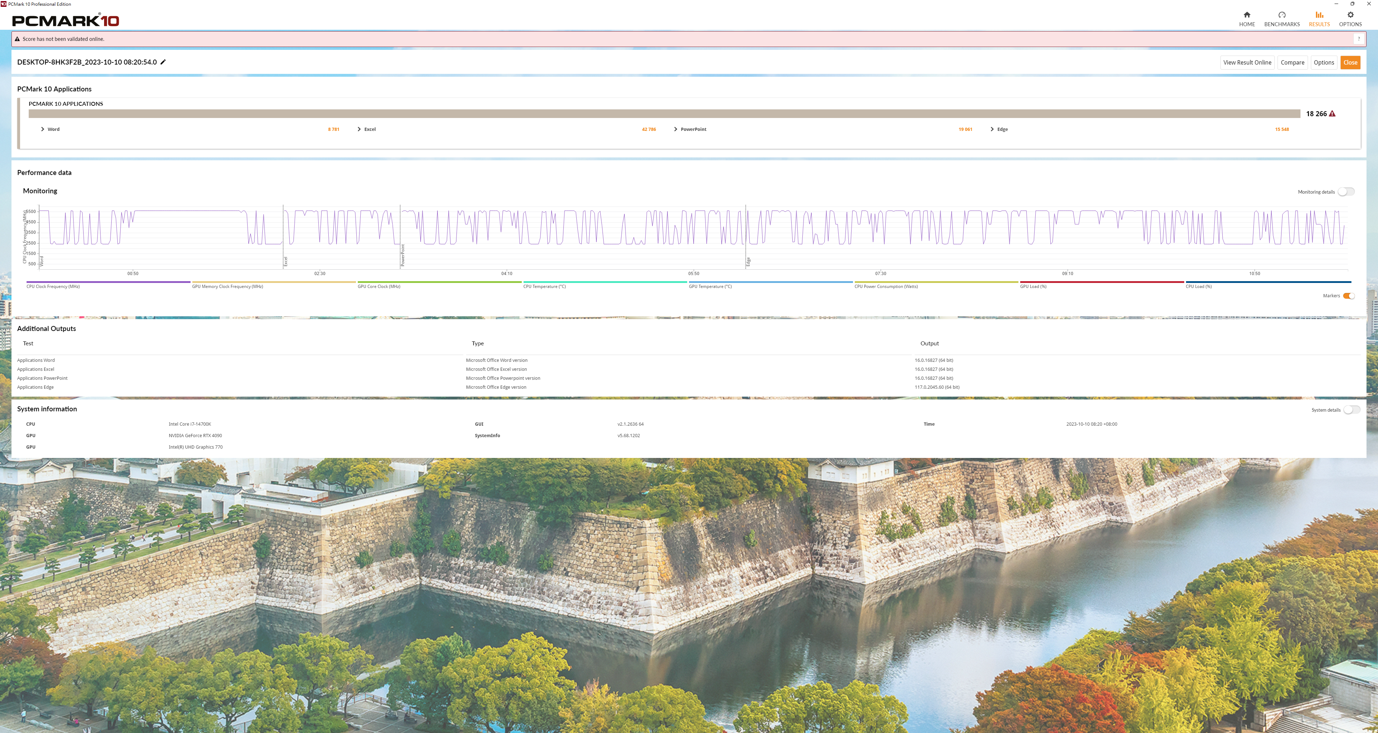Close the result with orange Close button
Image resolution: width=1378 pixels, height=733 pixels.
pos(1350,62)
